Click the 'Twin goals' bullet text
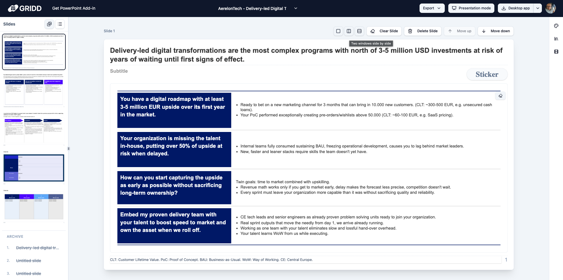This screenshot has height=280, width=563. (x=283, y=182)
